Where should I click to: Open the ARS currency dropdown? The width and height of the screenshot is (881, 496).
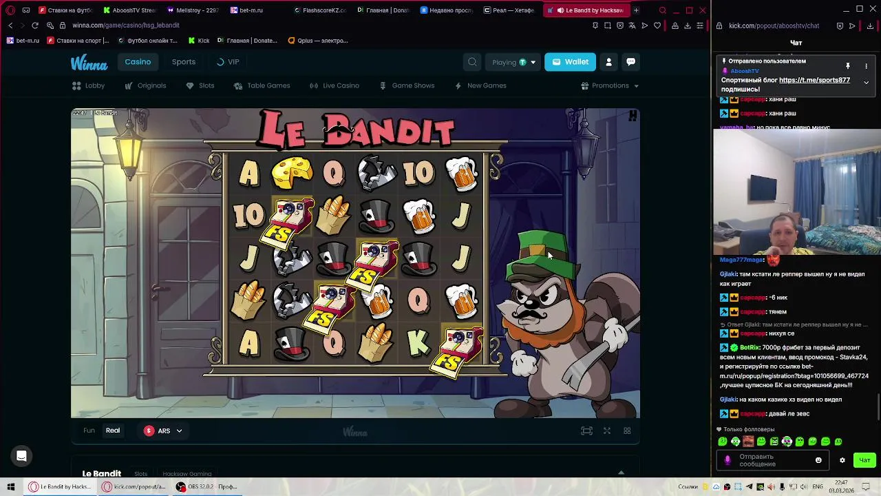[163, 431]
